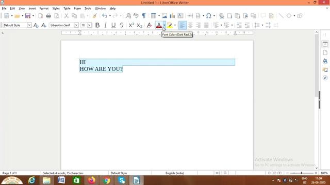Copy the selected text icon

tap(74, 16)
